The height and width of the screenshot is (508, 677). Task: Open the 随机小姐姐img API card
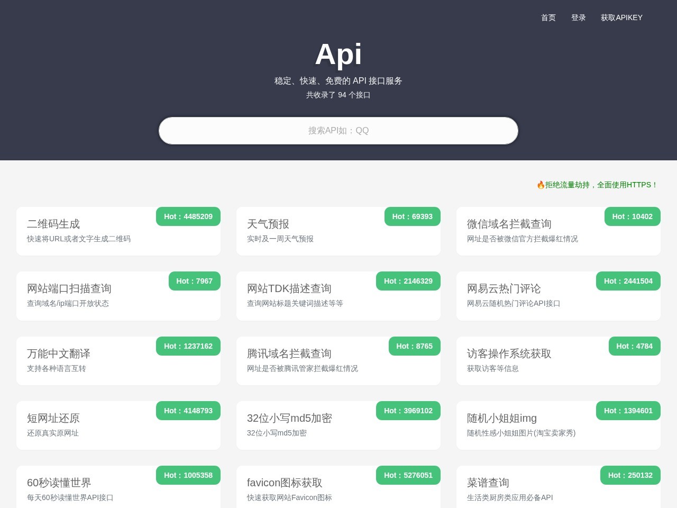[x=559, y=425]
